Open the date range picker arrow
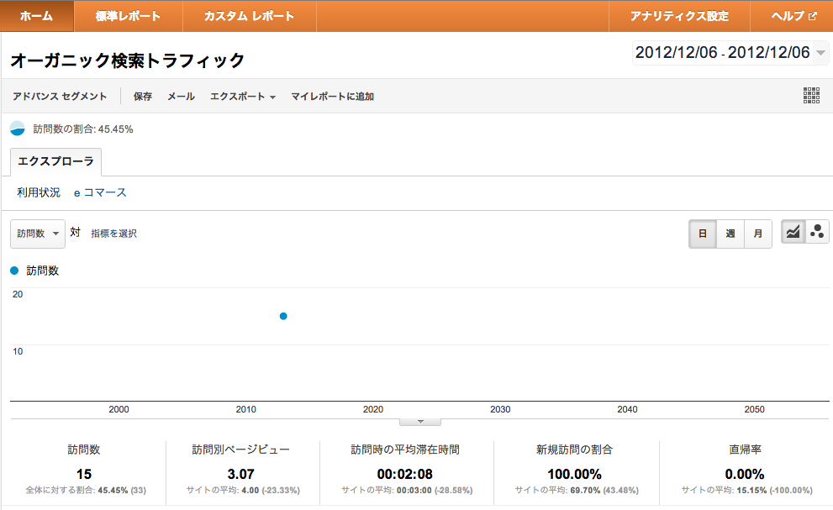Viewport: 833px width, 510px height. pos(821,54)
